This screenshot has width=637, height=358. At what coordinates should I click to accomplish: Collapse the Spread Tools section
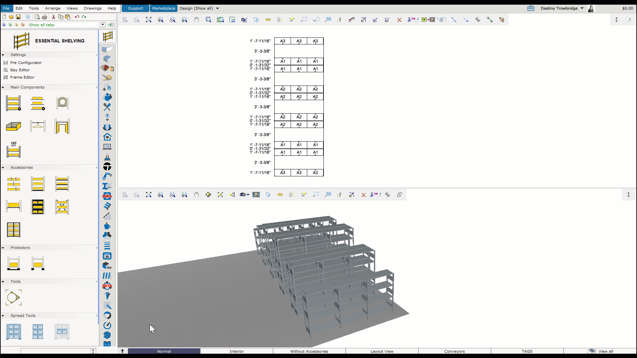[x=3, y=316]
